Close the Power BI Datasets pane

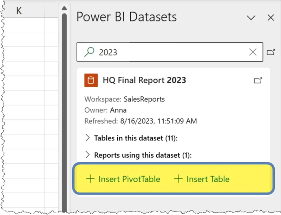click(270, 18)
